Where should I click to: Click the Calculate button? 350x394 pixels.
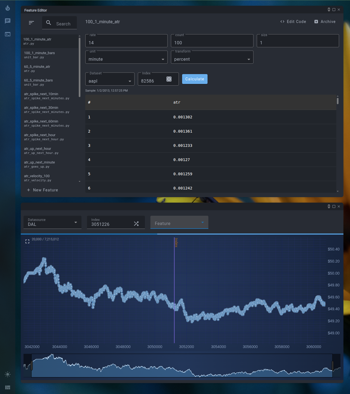click(x=195, y=79)
